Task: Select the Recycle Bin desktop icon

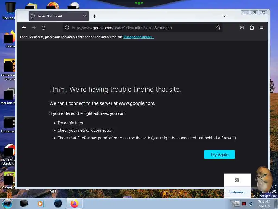Action: [x=9, y=11]
